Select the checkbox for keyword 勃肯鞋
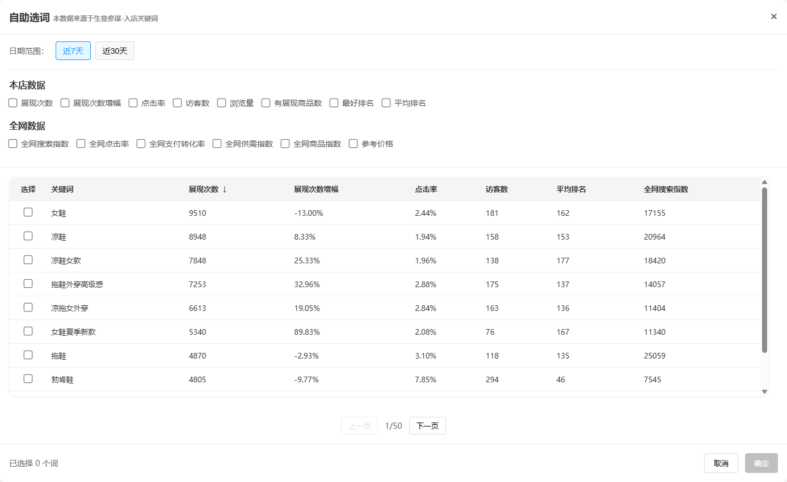Image resolution: width=787 pixels, height=482 pixels. point(28,379)
